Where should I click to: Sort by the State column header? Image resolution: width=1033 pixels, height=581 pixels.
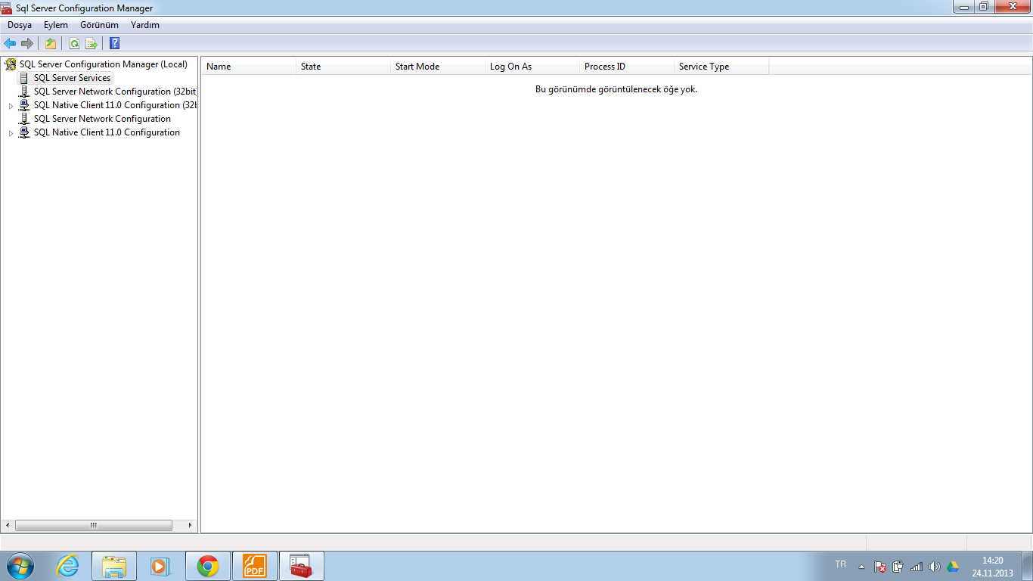click(x=343, y=67)
